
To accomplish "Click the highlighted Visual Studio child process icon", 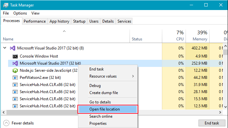I will pyautogui.click(x=15, y=63).
